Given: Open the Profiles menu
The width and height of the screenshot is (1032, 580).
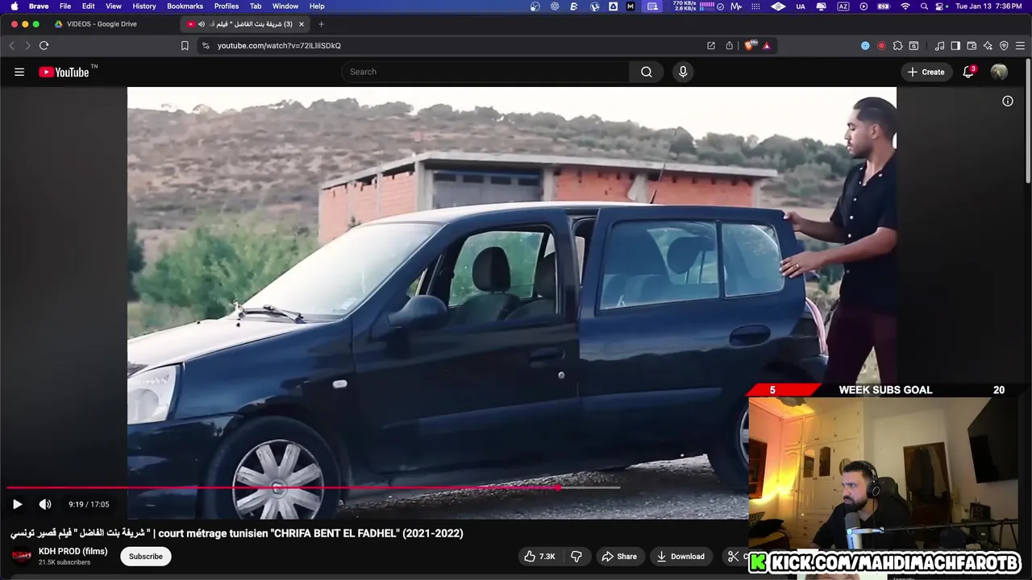Looking at the screenshot, I should 227,6.
